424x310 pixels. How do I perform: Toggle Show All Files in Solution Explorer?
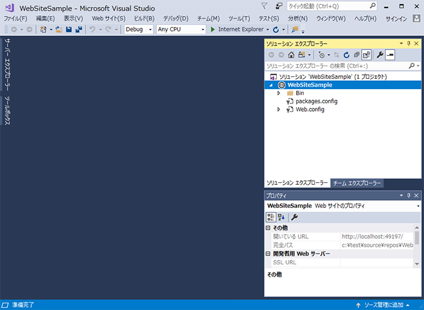tap(366, 55)
